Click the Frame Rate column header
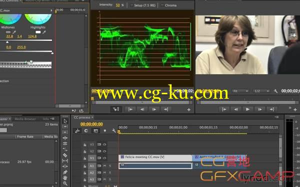300x187 pixels. pos(25,137)
